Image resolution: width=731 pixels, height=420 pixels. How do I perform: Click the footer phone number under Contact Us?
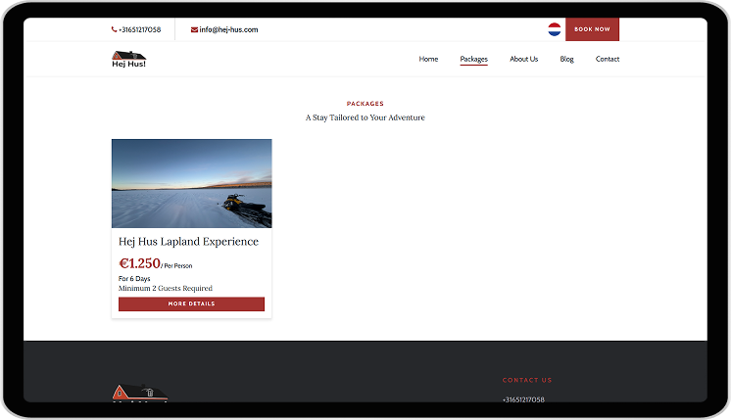(523, 399)
